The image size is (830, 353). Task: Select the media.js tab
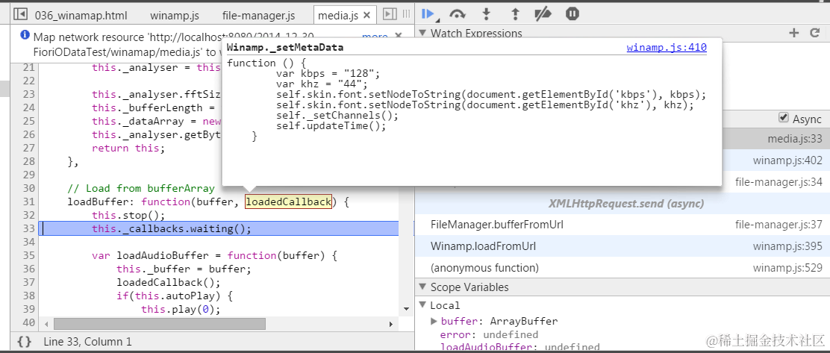[x=337, y=16]
